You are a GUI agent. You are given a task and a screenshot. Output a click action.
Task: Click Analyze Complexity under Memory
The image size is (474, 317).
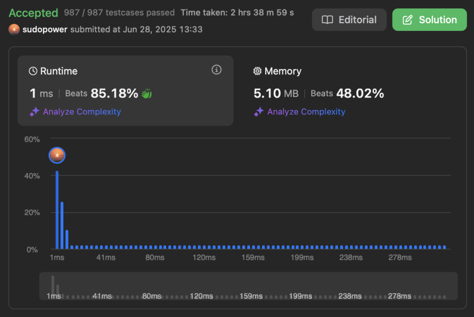[x=306, y=112]
